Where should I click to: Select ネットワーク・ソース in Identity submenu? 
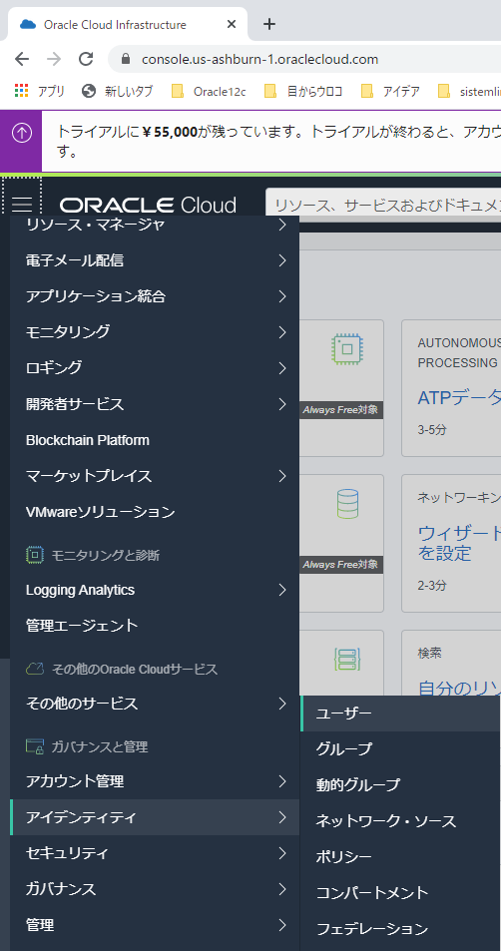coord(400,821)
